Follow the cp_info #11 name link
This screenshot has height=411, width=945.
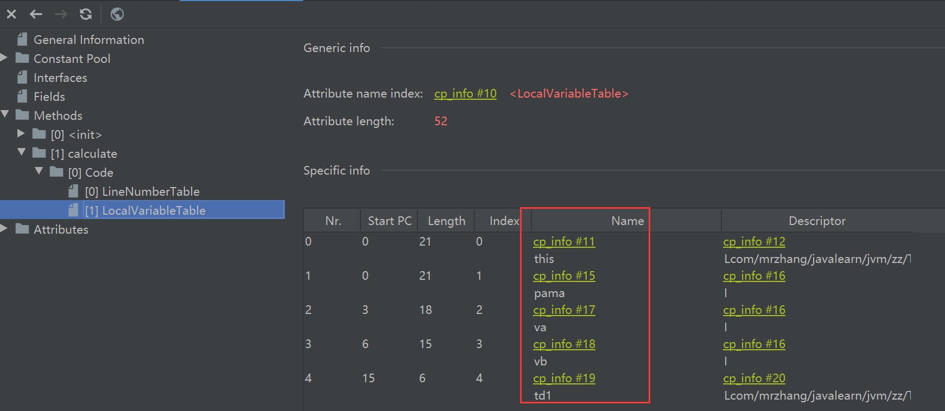pos(564,242)
